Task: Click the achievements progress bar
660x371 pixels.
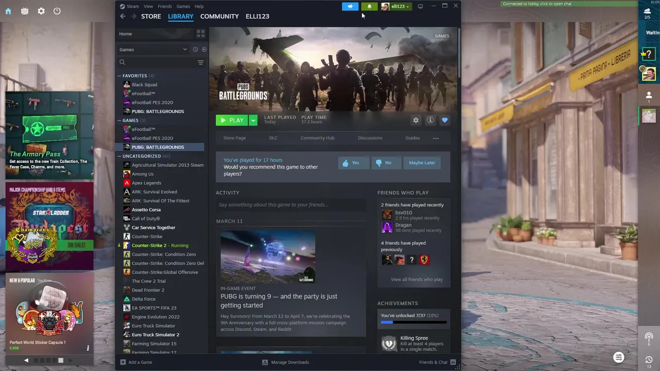Action: point(414,322)
